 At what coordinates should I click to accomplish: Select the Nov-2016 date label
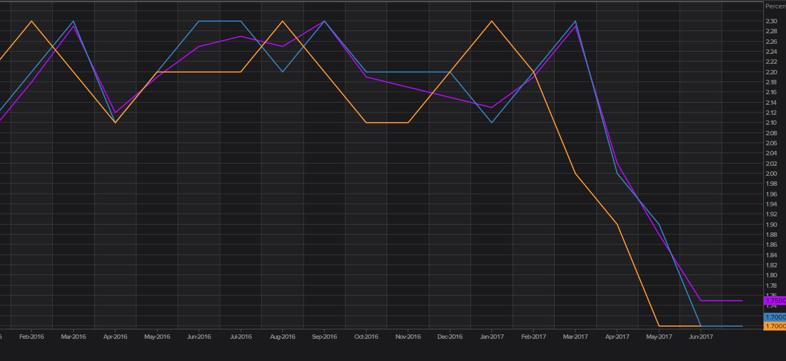coord(408,337)
